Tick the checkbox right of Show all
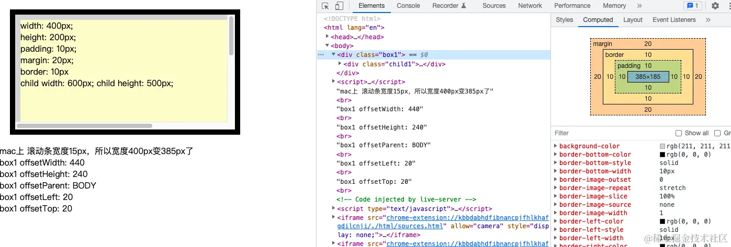The image size is (731, 247). click(x=717, y=133)
